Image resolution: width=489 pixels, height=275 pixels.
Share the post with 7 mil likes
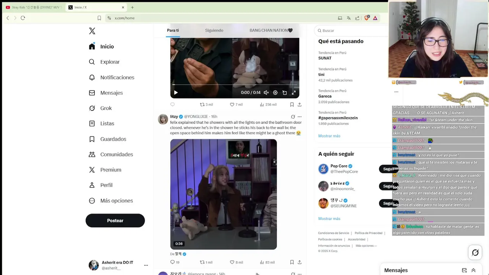click(x=300, y=104)
